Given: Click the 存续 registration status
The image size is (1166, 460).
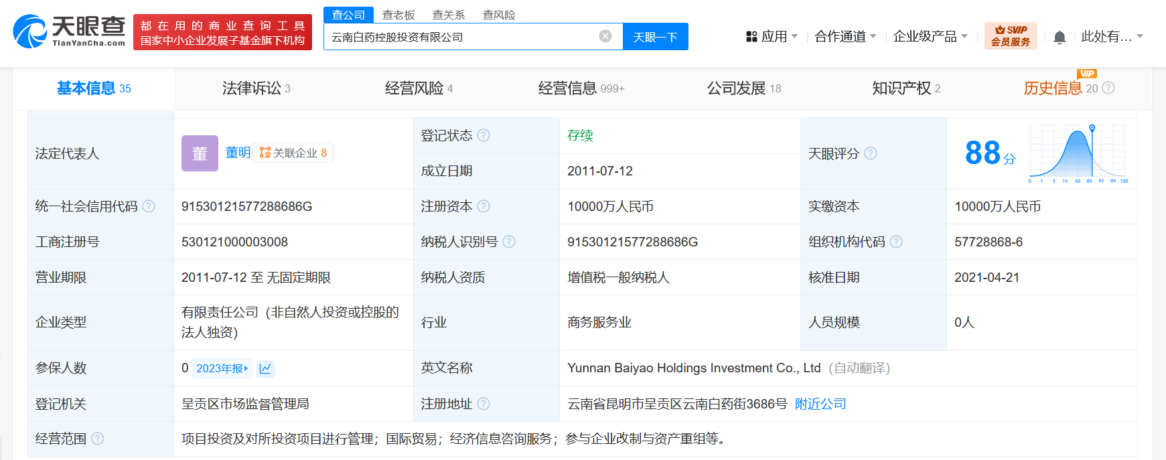Looking at the screenshot, I should click(580, 135).
